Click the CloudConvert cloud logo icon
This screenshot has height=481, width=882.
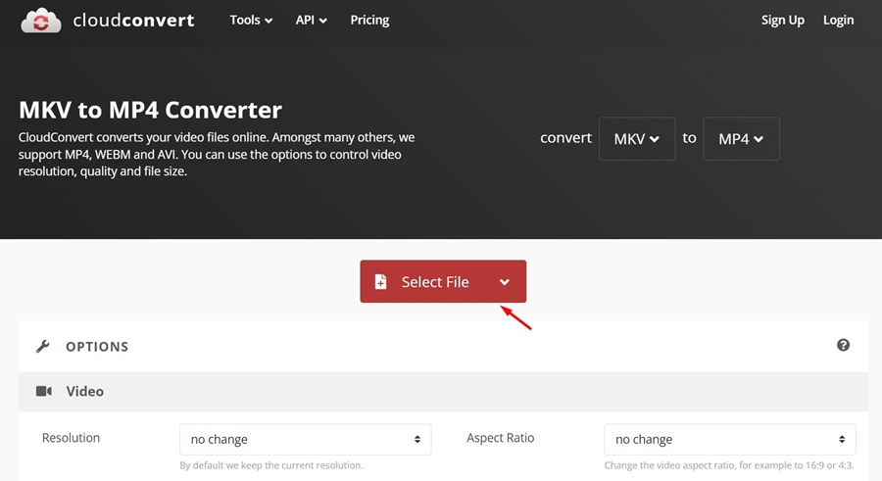40,21
